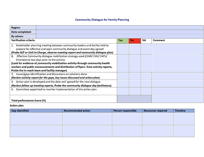
Task: Select second row cell under Person responsible
Action: (x=127, y=131)
